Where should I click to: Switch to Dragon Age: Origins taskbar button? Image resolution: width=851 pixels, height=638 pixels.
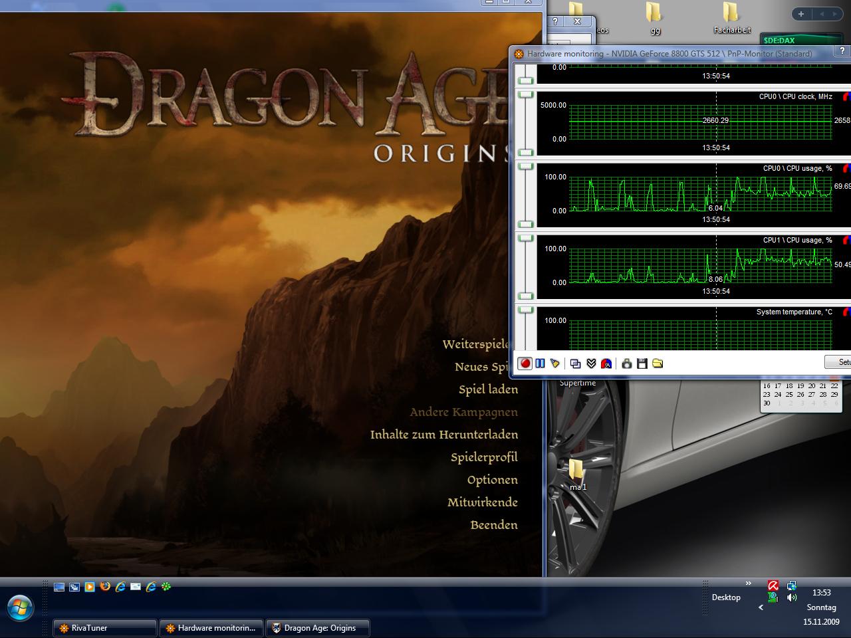coord(318,628)
